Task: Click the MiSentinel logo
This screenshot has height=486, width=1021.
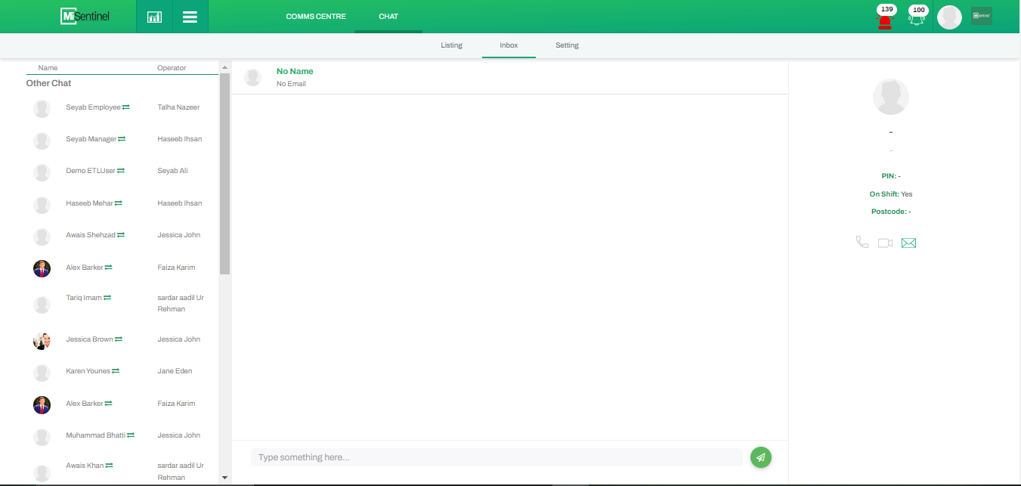Action: coord(85,16)
